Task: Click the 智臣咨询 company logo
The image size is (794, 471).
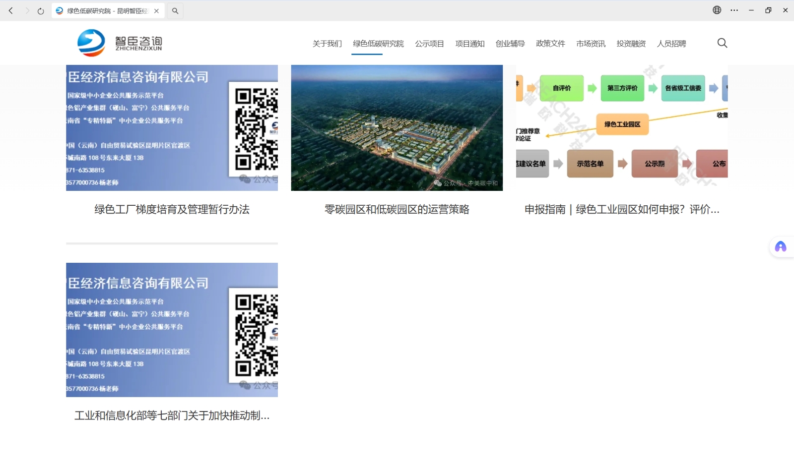Action: 119,43
